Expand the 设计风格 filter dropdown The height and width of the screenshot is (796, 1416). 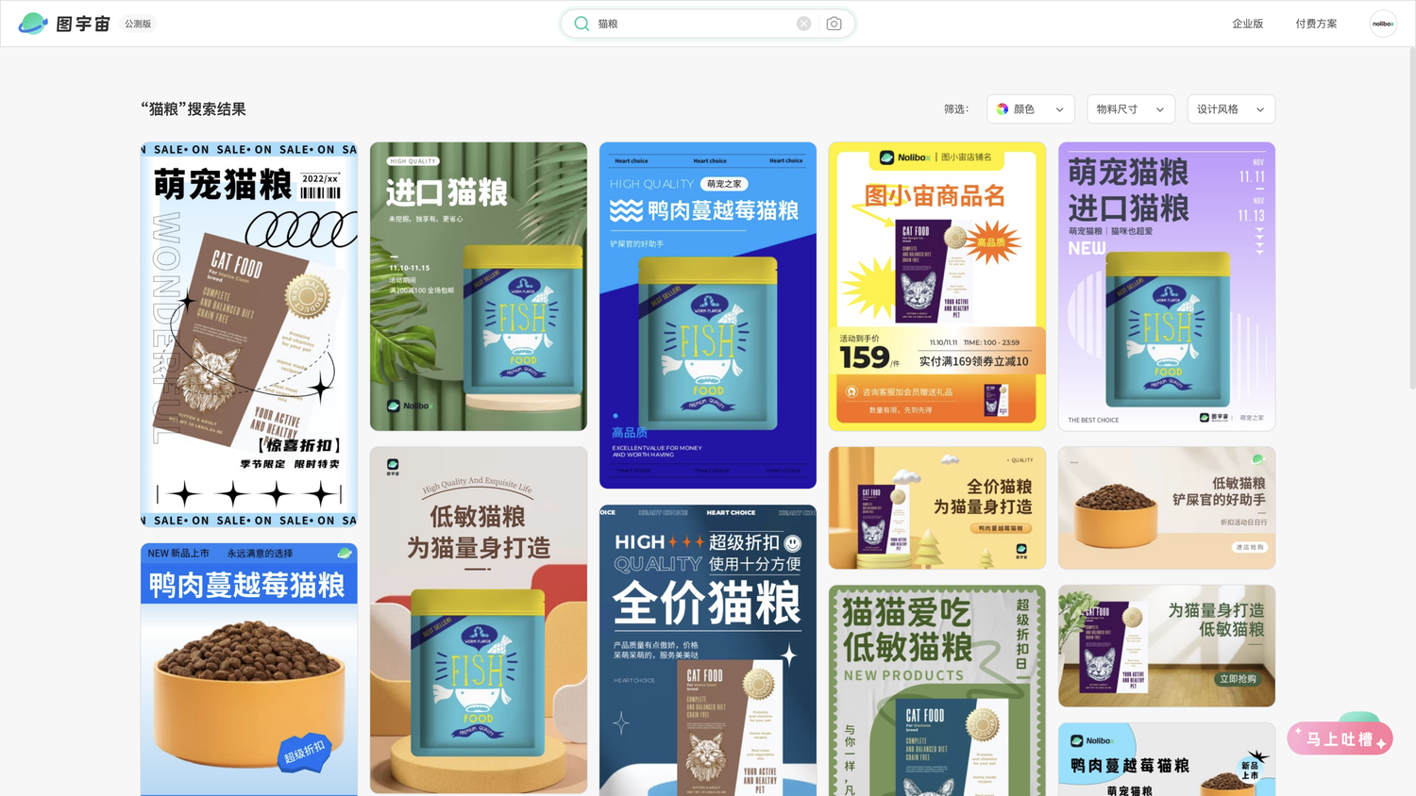[x=1231, y=109]
